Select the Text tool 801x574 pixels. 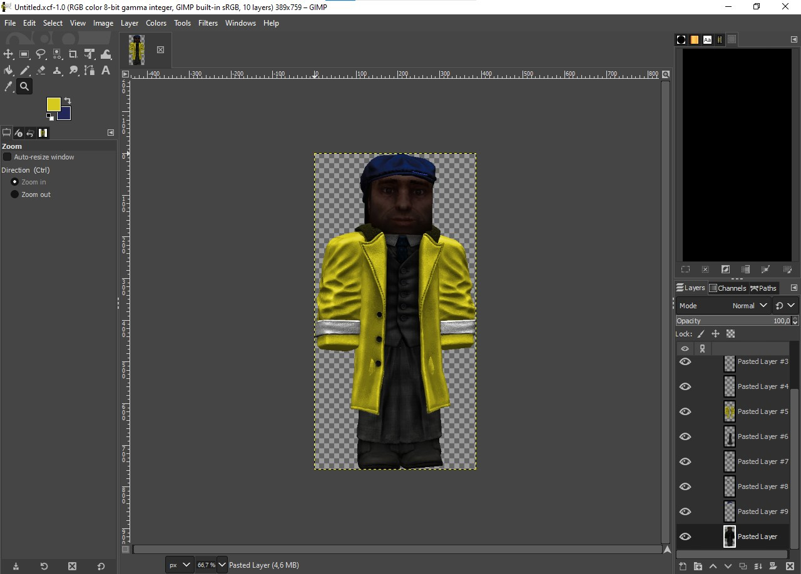click(x=106, y=71)
